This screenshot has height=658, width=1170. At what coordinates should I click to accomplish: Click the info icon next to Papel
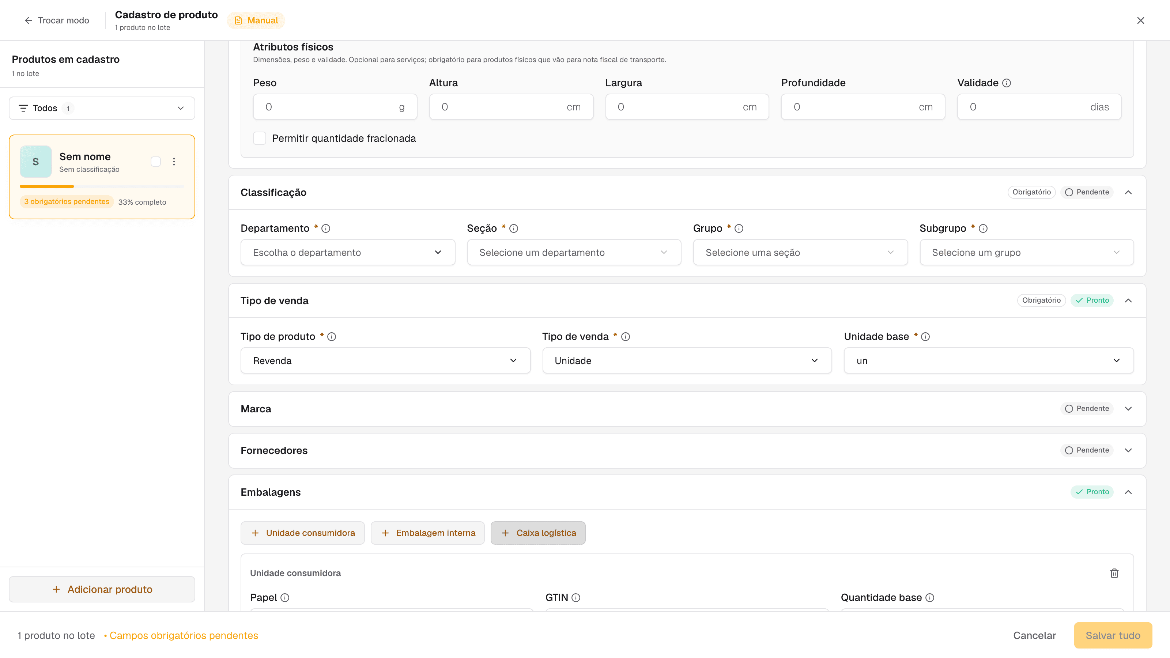click(x=285, y=598)
